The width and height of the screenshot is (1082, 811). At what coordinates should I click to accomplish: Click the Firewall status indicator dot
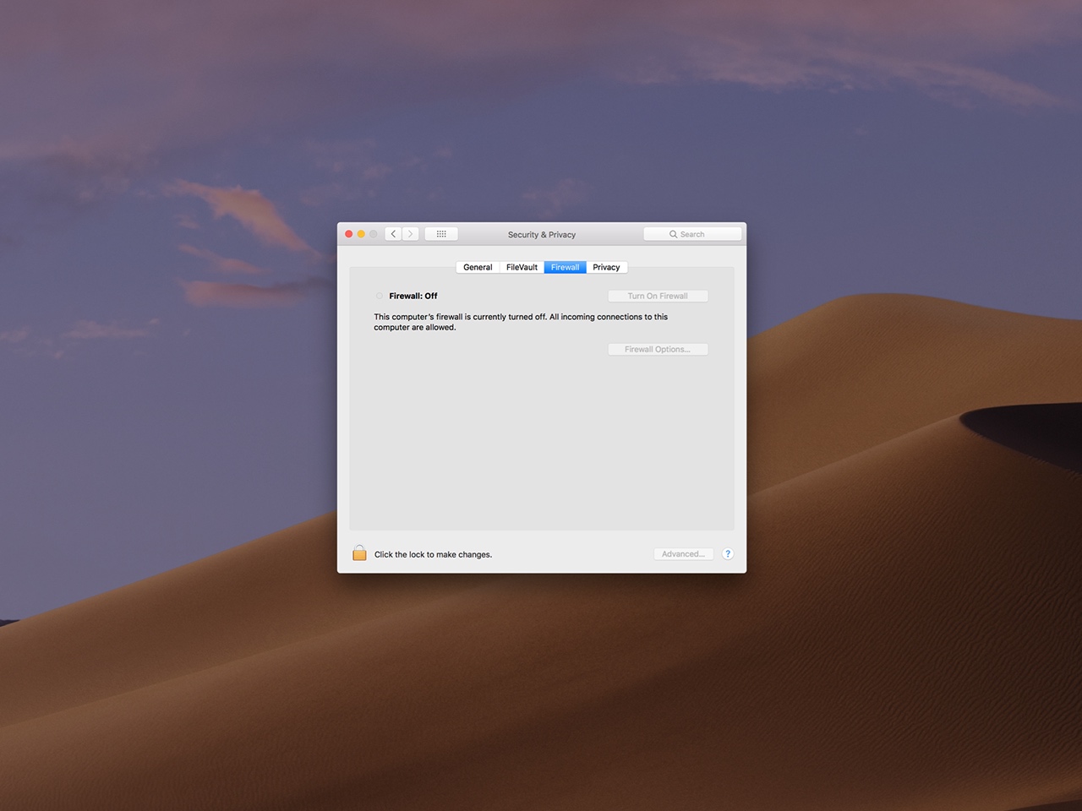coord(379,296)
